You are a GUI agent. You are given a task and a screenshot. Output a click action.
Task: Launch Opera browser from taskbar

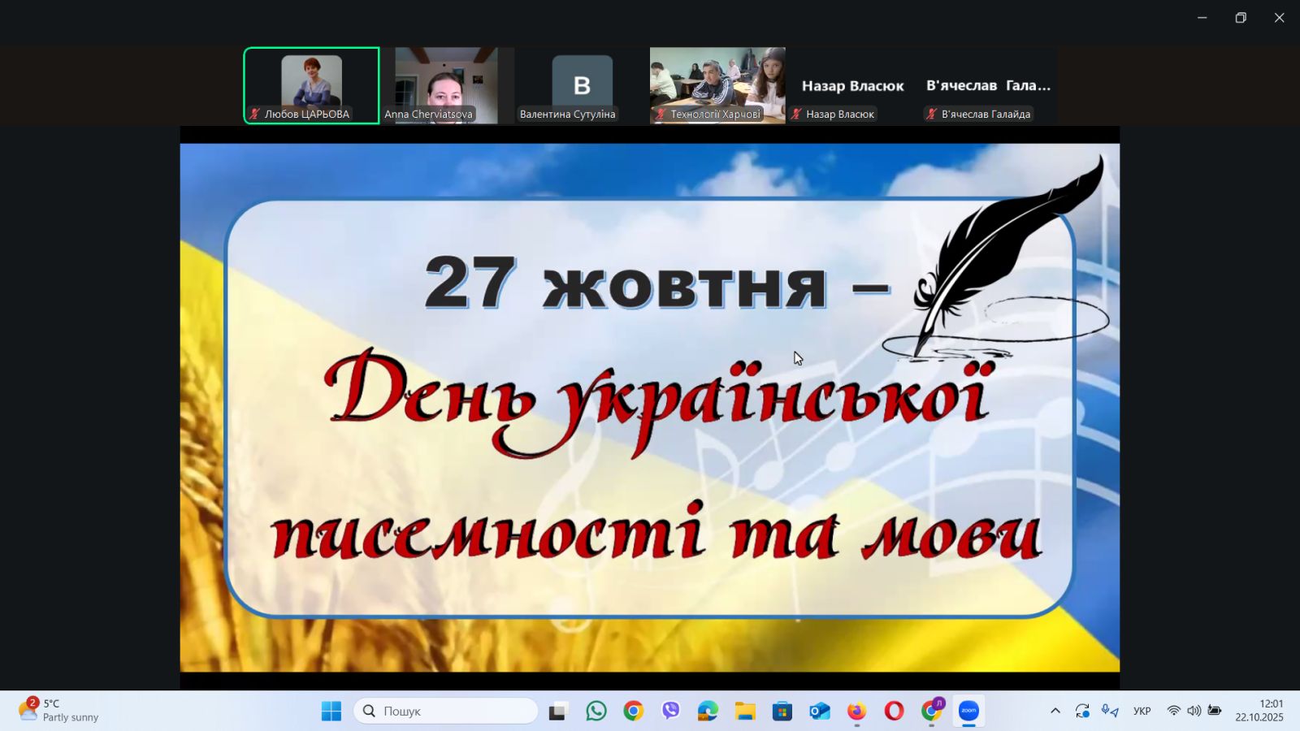(894, 712)
